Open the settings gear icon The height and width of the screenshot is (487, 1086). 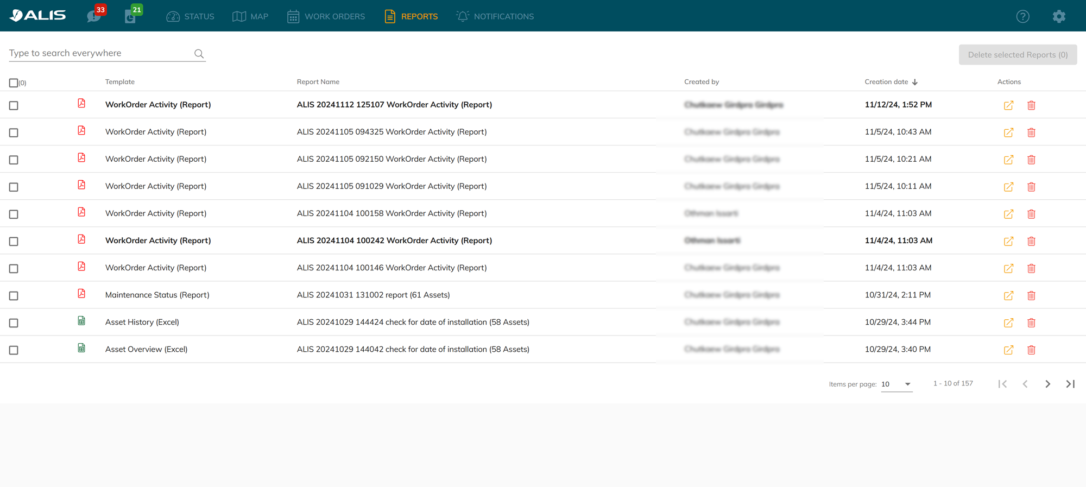click(1059, 16)
